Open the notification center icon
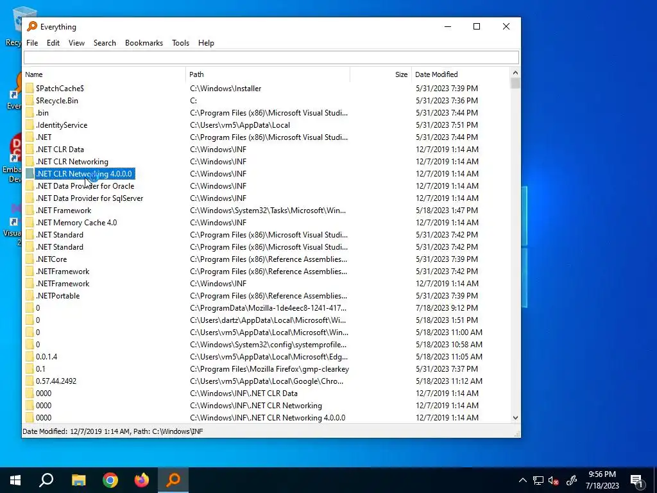The height and width of the screenshot is (493, 657). click(x=636, y=481)
